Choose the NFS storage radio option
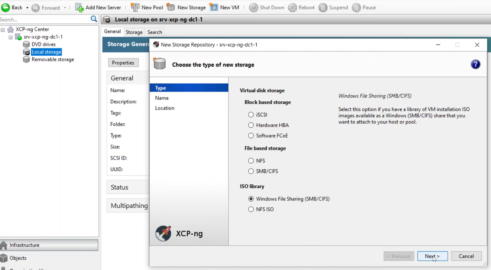 251,161
